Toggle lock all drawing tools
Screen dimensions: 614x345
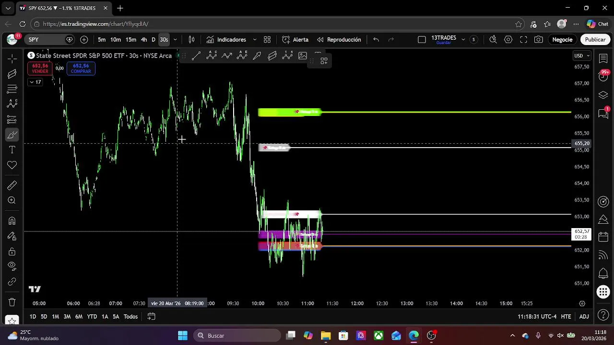pyautogui.click(x=12, y=252)
